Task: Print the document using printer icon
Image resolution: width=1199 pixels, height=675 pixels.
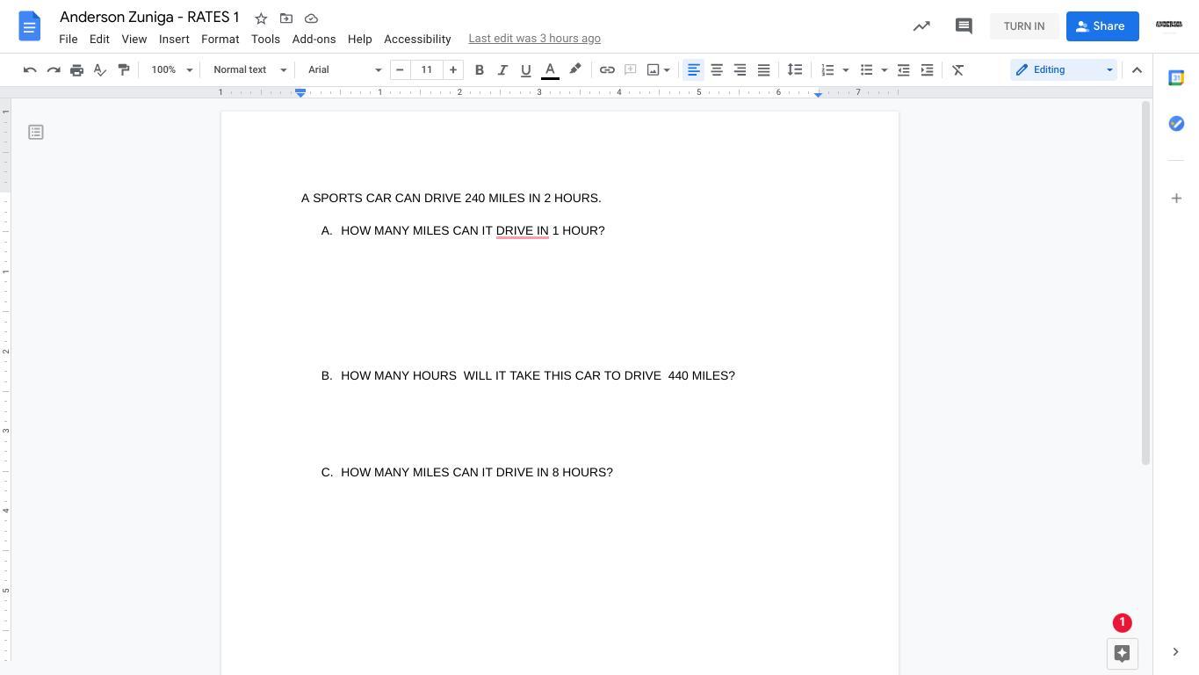Action: [76, 69]
